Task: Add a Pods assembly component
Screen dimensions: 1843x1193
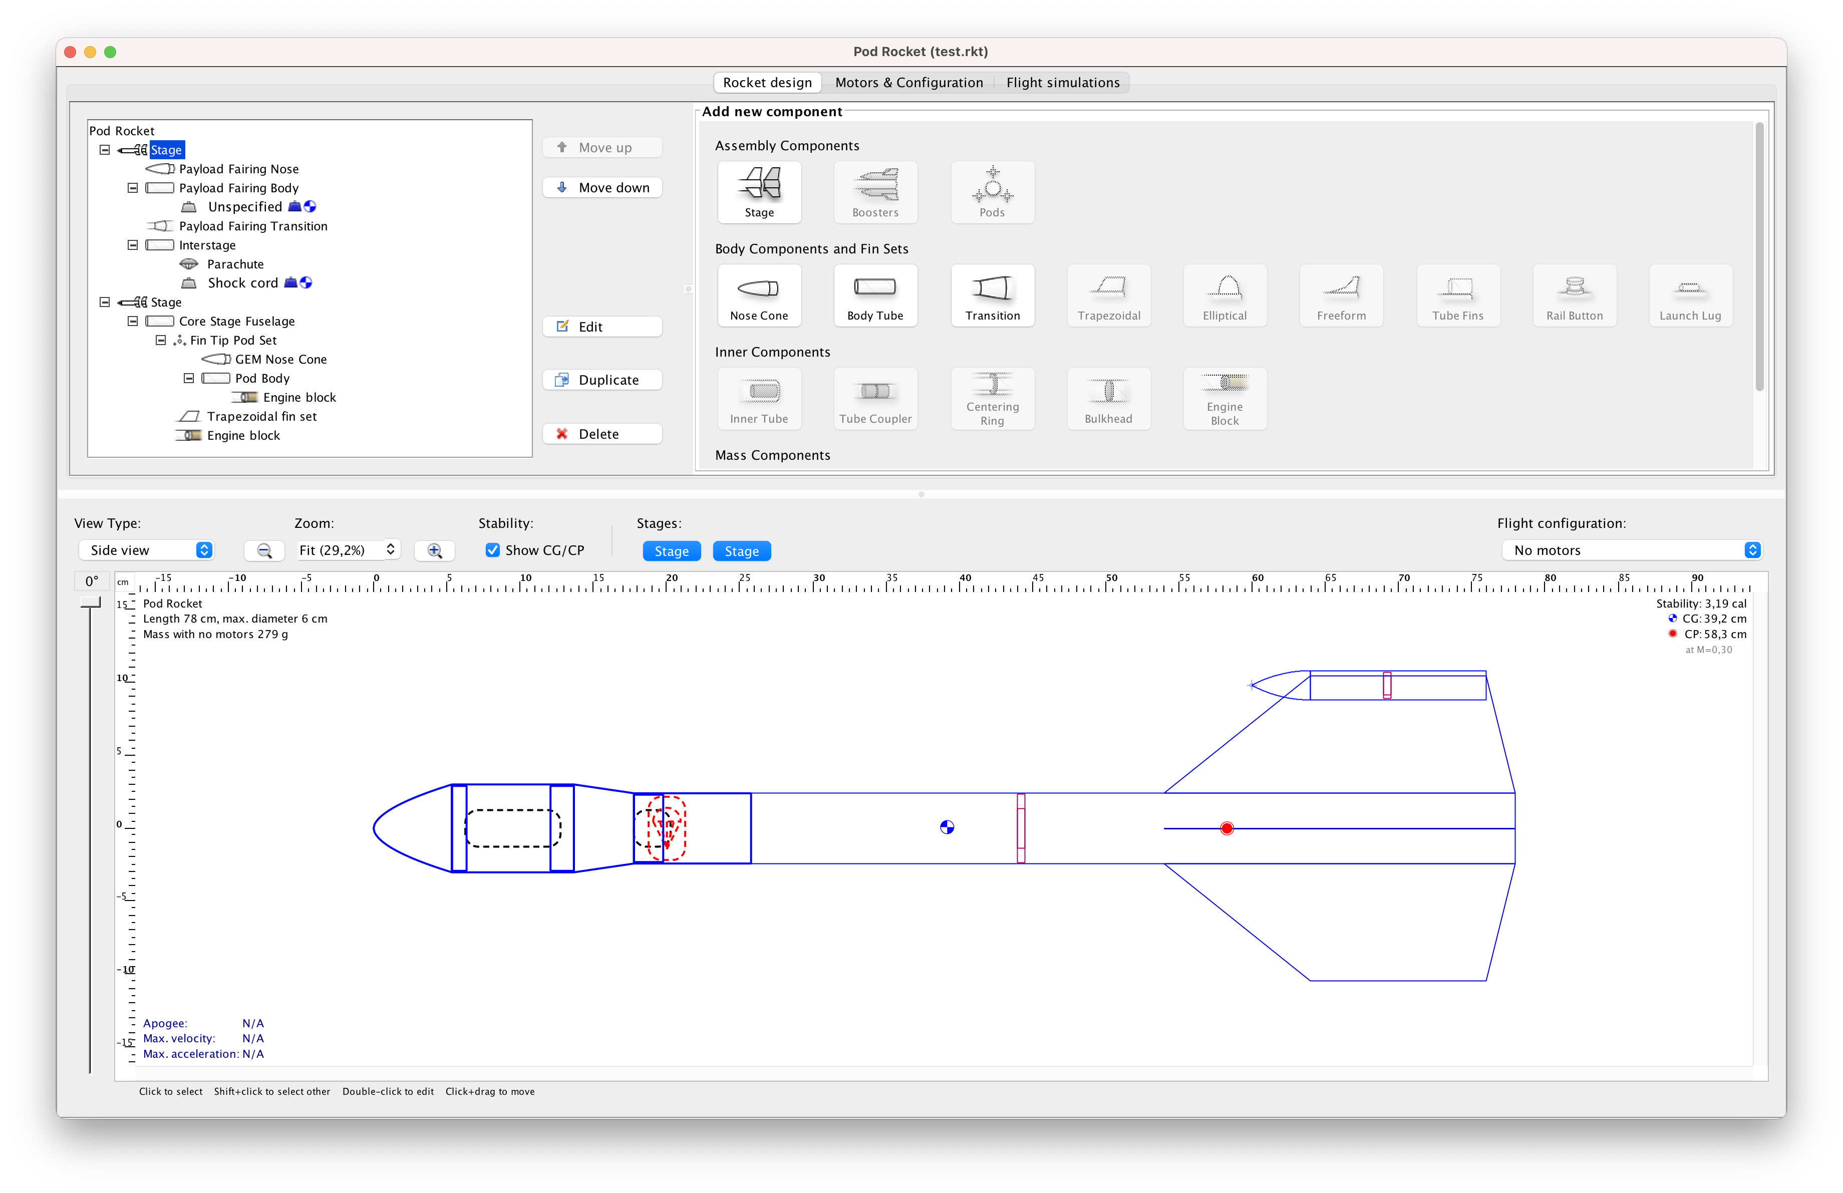Action: (992, 192)
